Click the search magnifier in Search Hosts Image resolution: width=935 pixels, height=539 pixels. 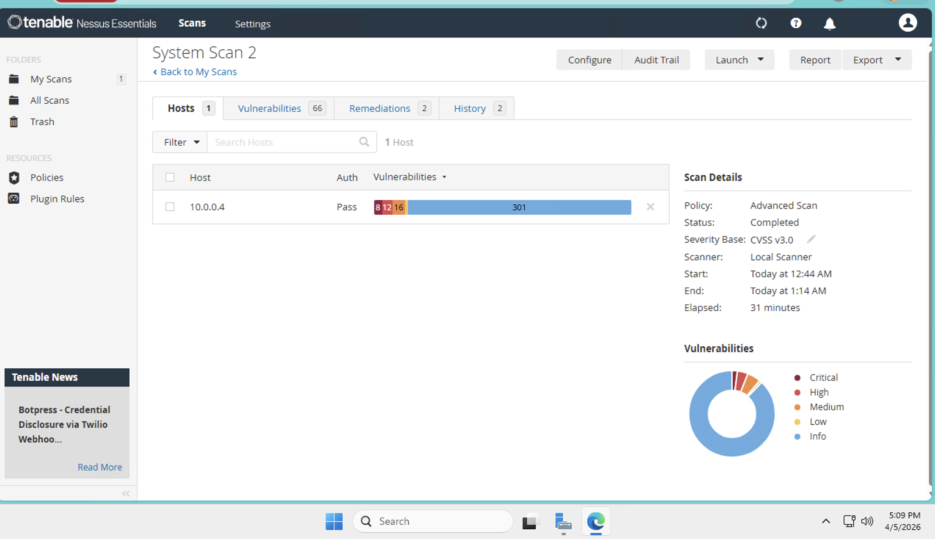tap(364, 142)
